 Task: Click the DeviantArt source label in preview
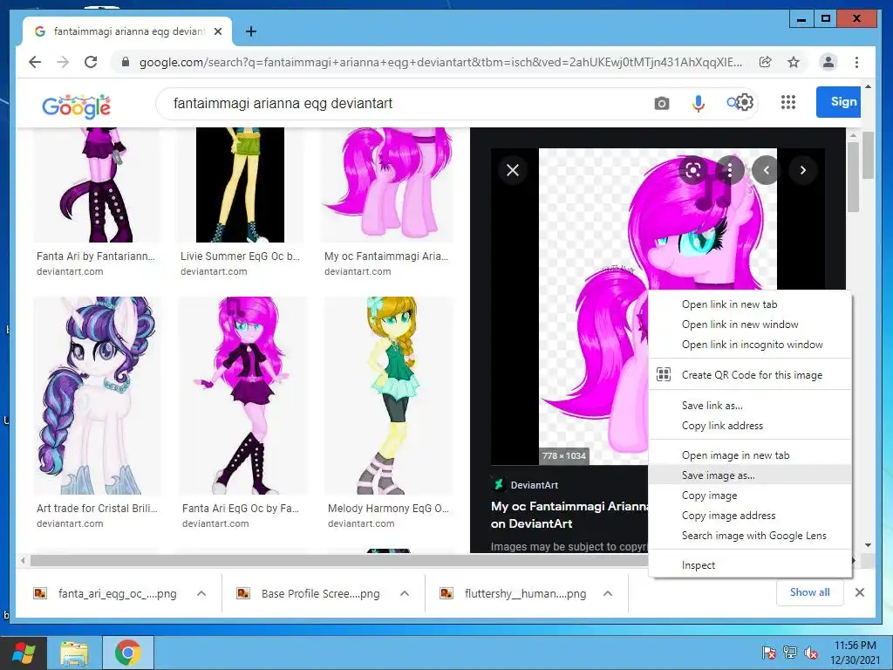click(535, 485)
